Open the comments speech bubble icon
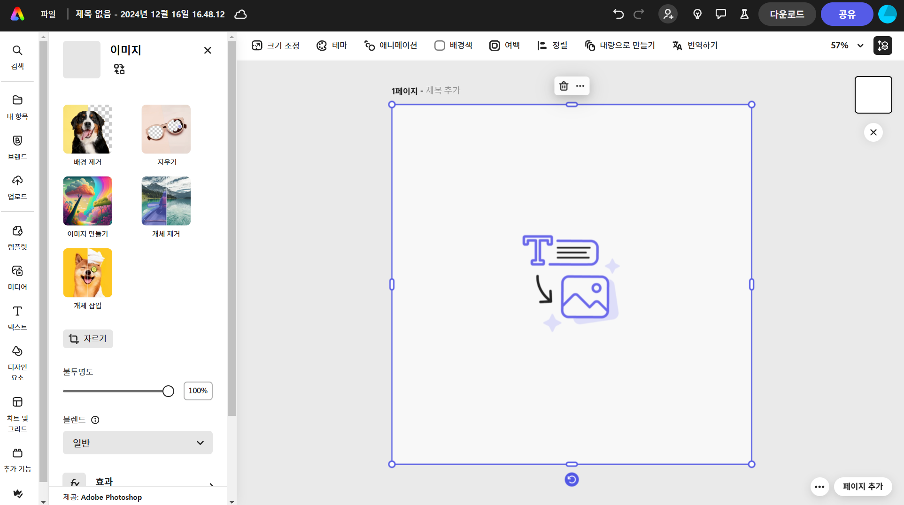The height and width of the screenshot is (505, 904). click(x=720, y=15)
